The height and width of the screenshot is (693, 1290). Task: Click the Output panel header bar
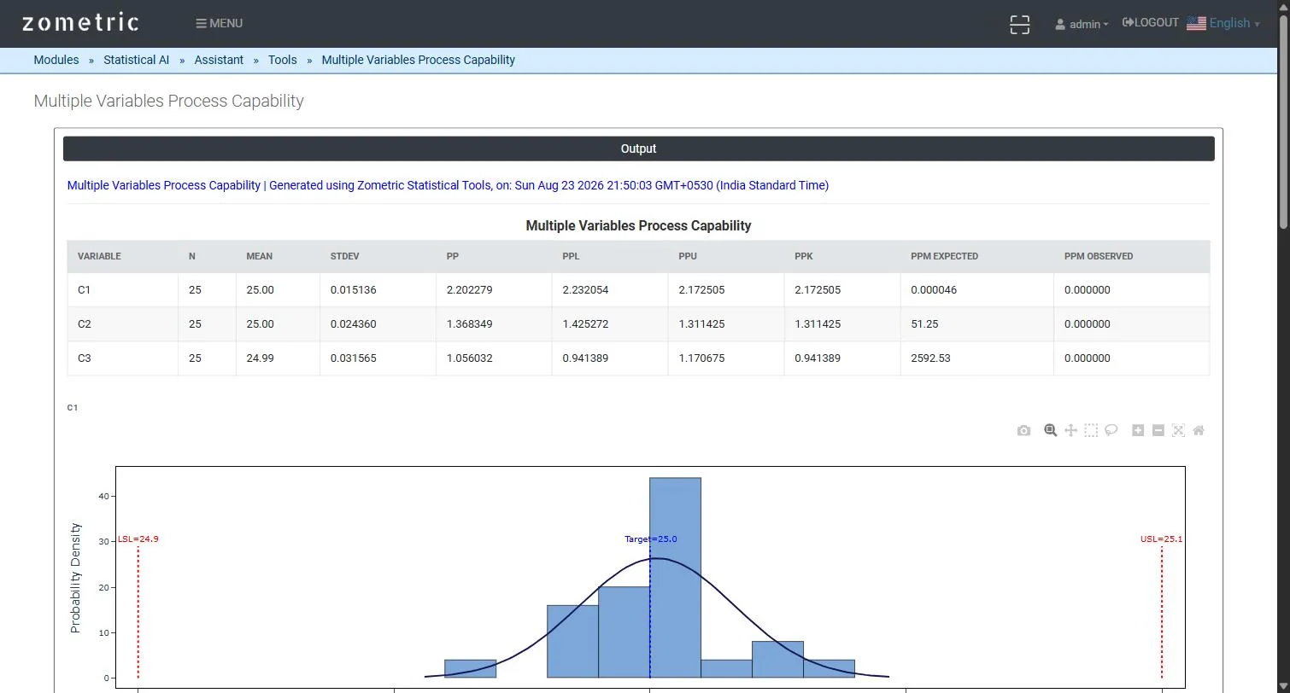pyautogui.click(x=638, y=148)
